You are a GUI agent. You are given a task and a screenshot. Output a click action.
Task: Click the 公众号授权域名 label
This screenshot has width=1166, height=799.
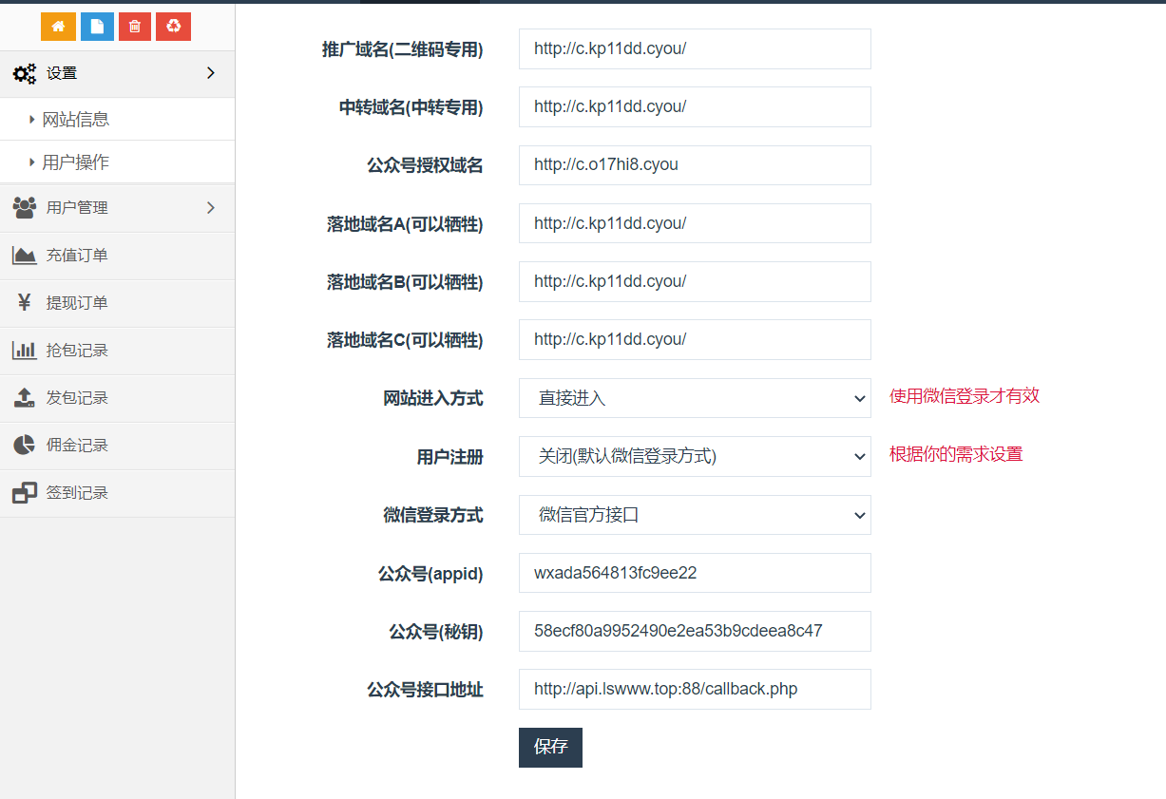pos(425,166)
